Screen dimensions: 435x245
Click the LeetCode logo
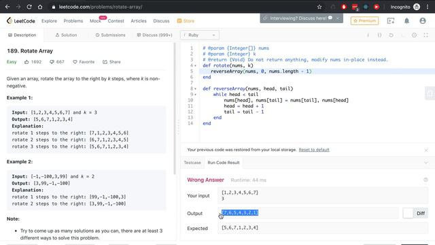21,21
